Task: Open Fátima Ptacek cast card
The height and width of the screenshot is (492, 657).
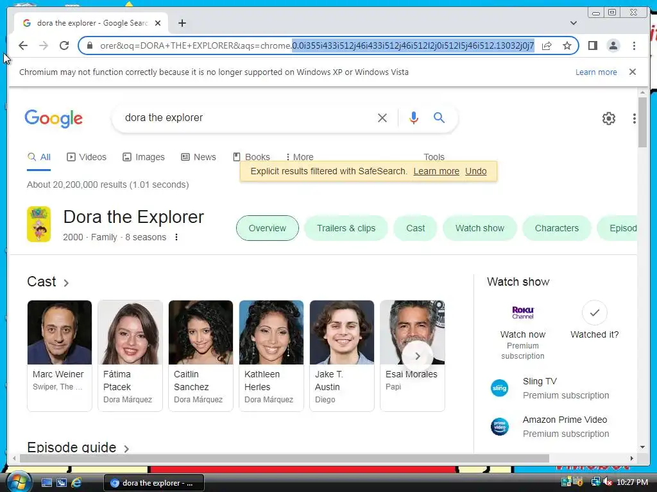Action: tap(130, 356)
